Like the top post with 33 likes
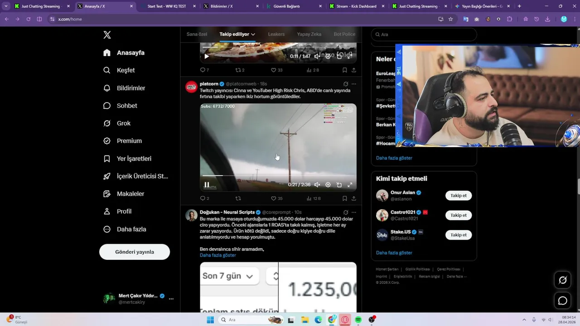Viewport: 580px width, 326px height. pyautogui.click(x=276, y=70)
